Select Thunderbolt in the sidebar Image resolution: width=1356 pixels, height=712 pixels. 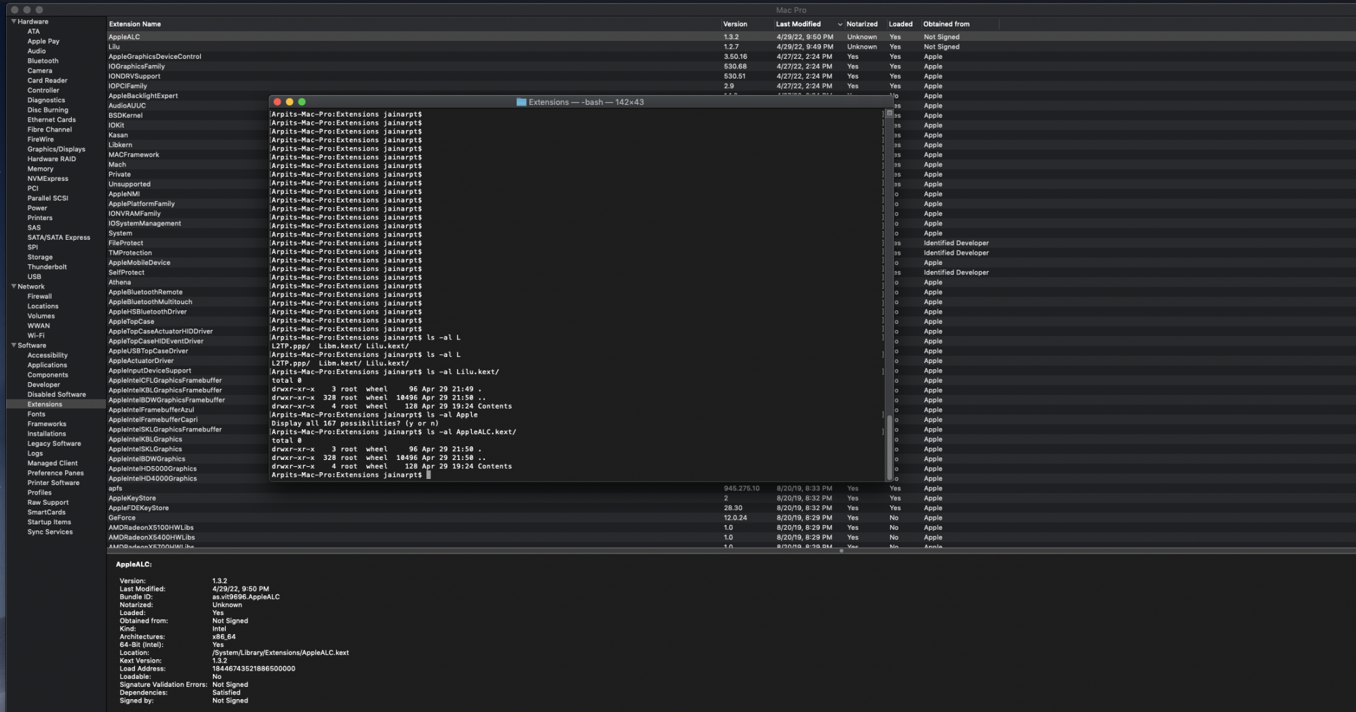point(47,268)
